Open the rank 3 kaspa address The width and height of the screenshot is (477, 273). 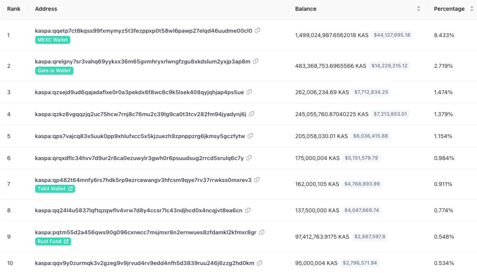pos(139,92)
